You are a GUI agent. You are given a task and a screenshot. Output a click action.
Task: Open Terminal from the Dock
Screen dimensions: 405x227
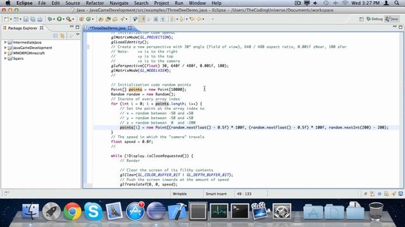(240, 212)
